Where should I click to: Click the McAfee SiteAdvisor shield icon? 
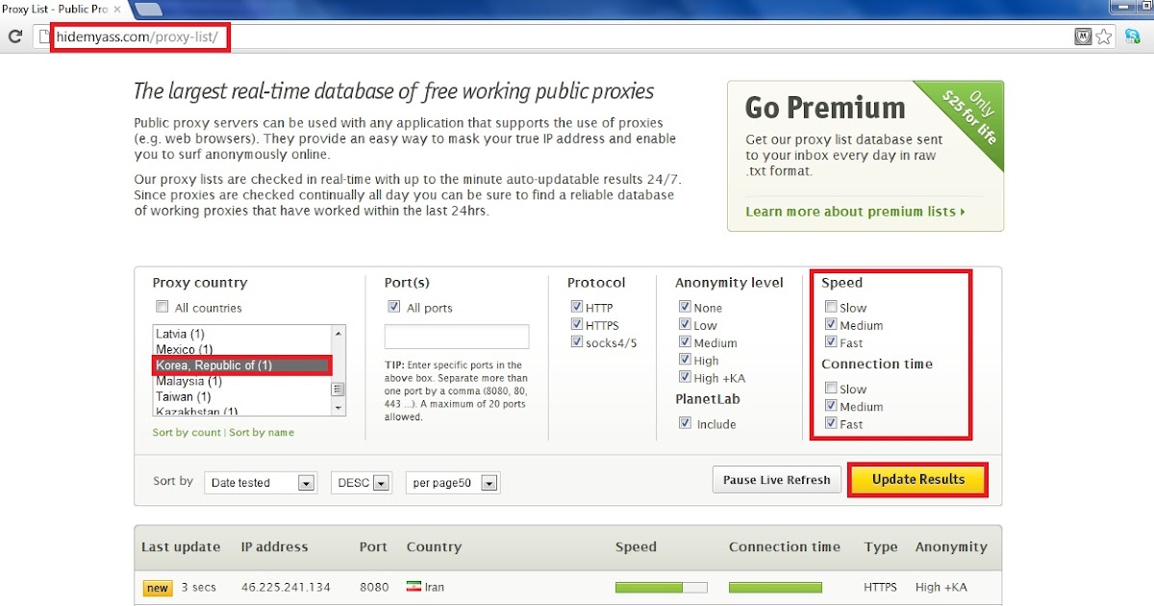pos(1083,38)
